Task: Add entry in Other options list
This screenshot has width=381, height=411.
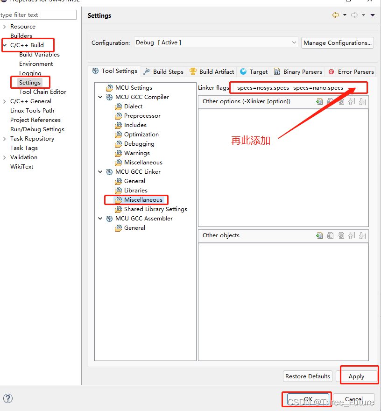Action: [319, 101]
